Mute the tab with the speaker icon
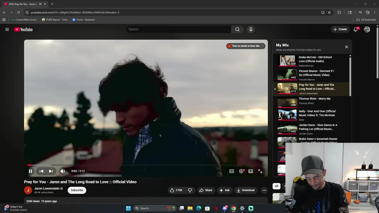This screenshot has width=379, height=213. 40,4
